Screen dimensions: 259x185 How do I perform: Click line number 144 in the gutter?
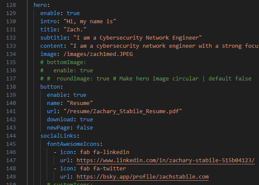(11, 136)
